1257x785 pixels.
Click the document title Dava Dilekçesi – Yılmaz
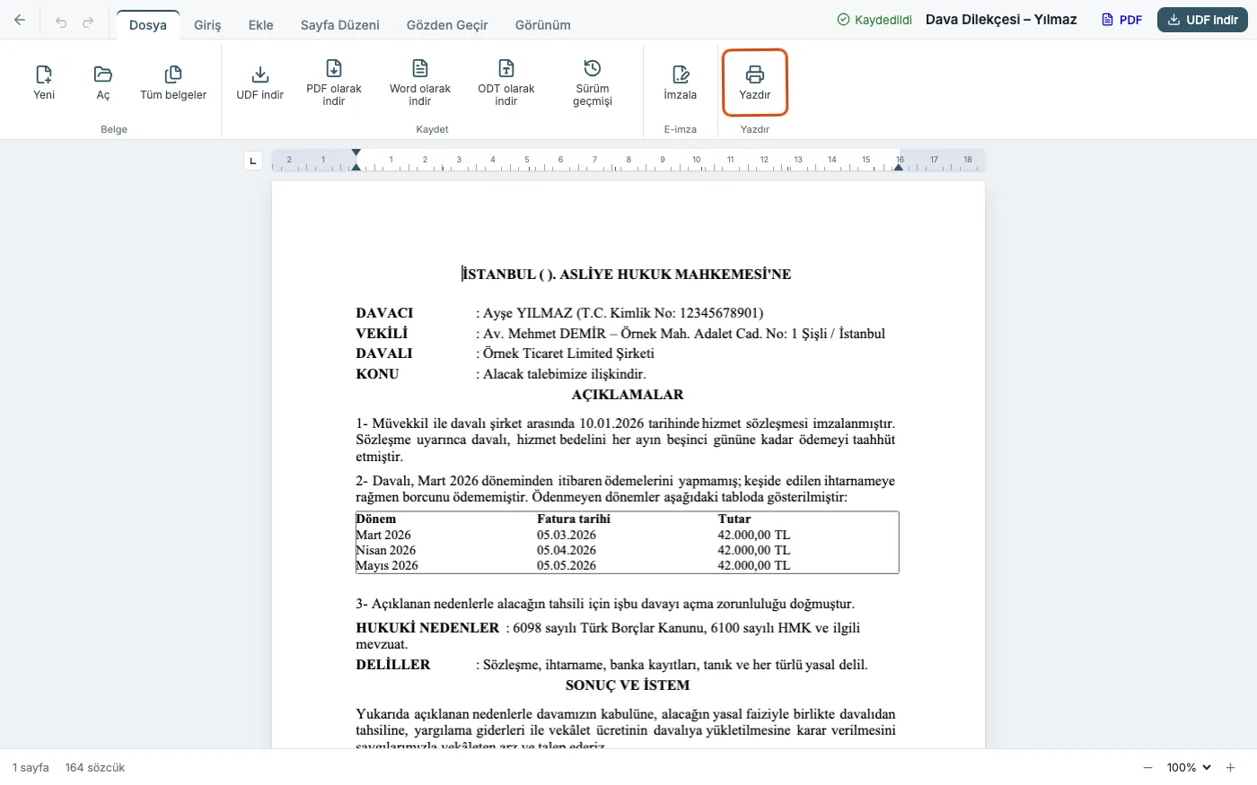point(1001,20)
